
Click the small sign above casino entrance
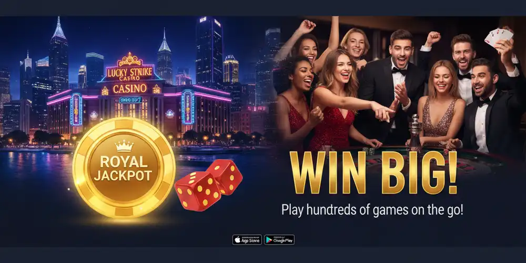[130, 99]
